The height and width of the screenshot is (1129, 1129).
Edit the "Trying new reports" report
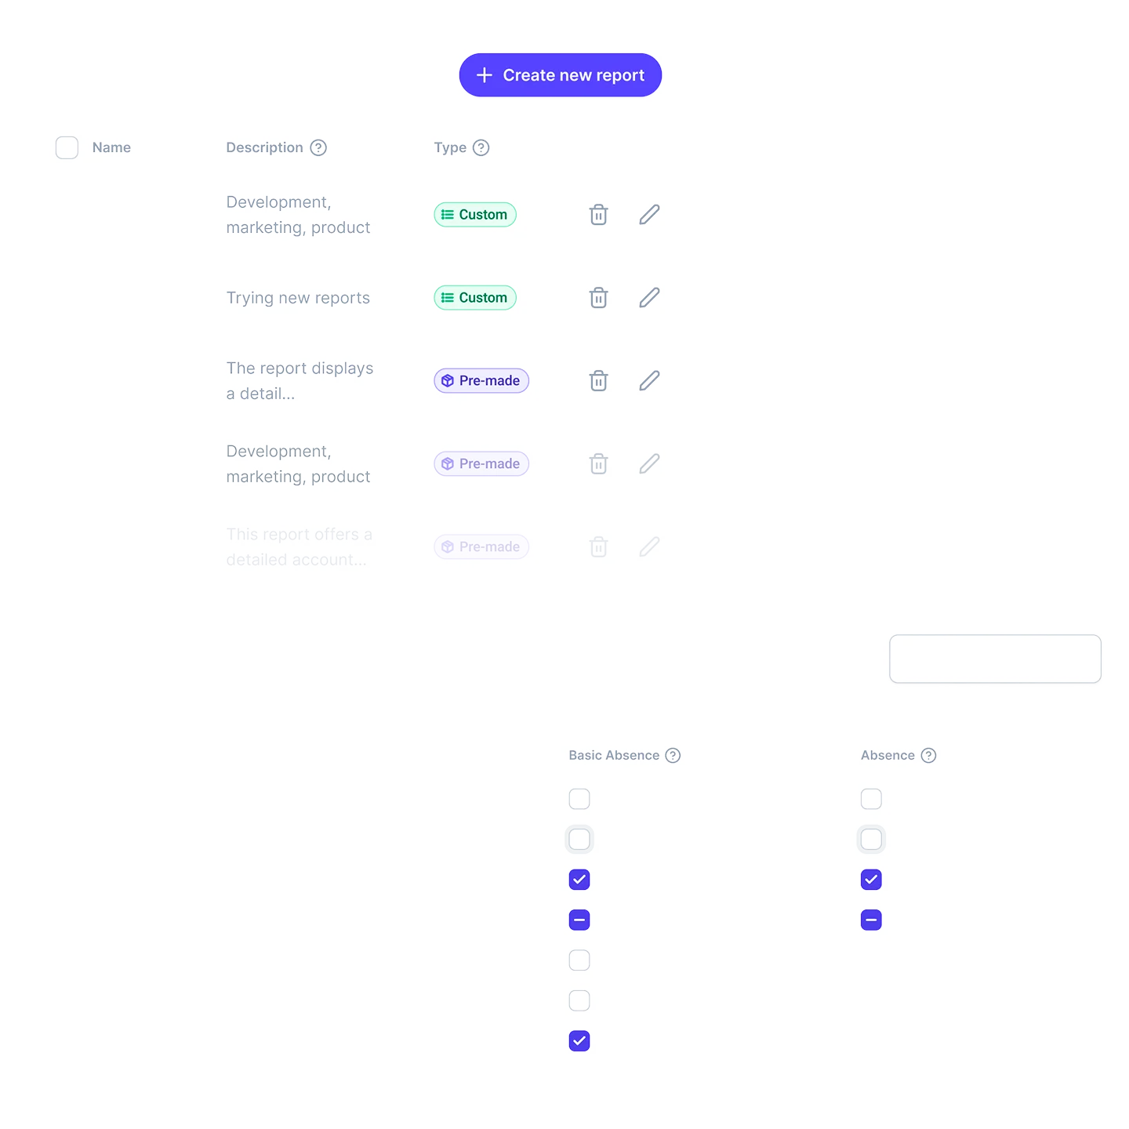pyautogui.click(x=649, y=297)
